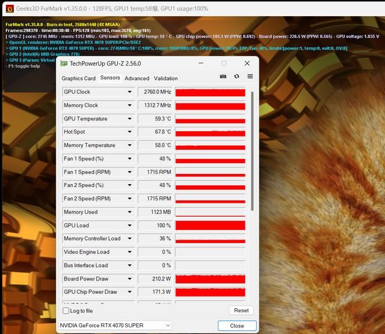Close GPU-Z with the X button
The width and height of the screenshot is (385, 334).
(x=247, y=63)
